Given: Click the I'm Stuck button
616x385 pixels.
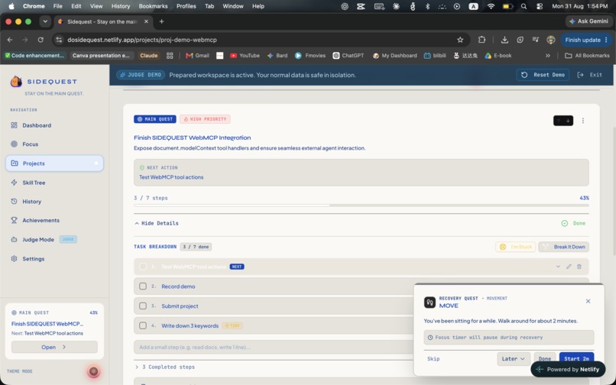Looking at the screenshot, I should [515, 247].
